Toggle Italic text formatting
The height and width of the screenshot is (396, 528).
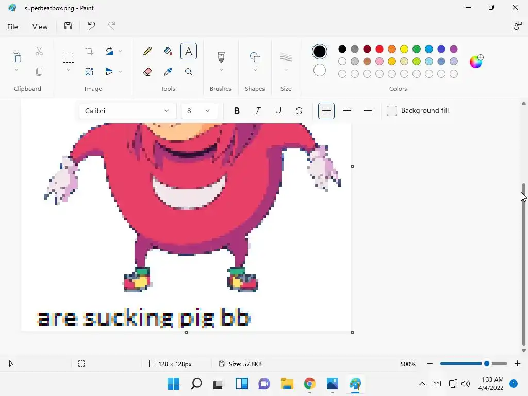258,111
